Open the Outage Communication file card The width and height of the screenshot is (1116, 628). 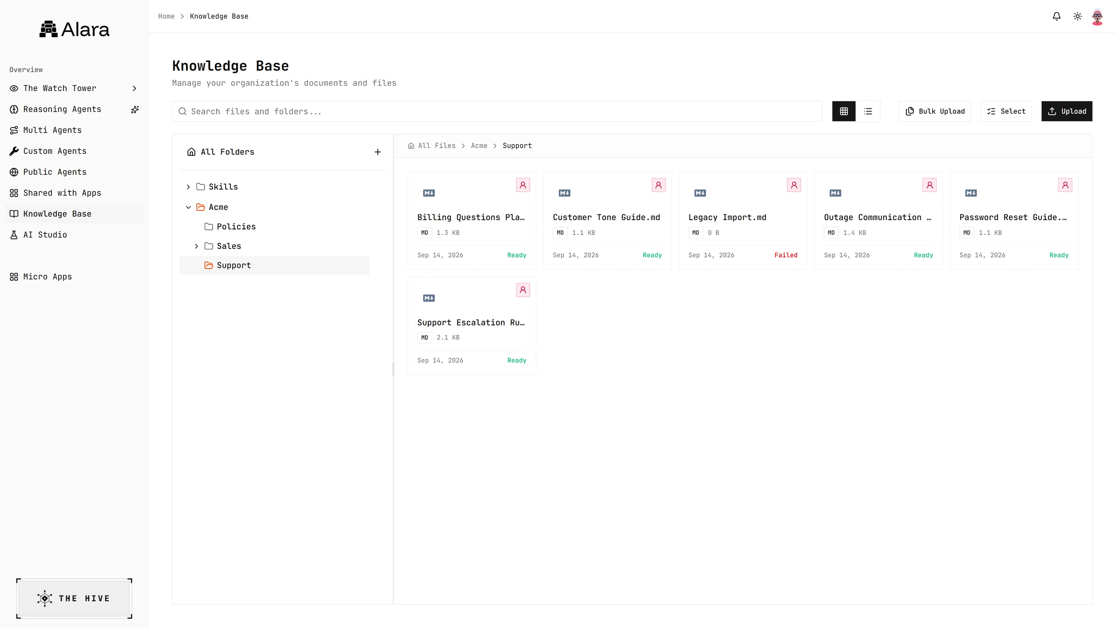(878, 221)
